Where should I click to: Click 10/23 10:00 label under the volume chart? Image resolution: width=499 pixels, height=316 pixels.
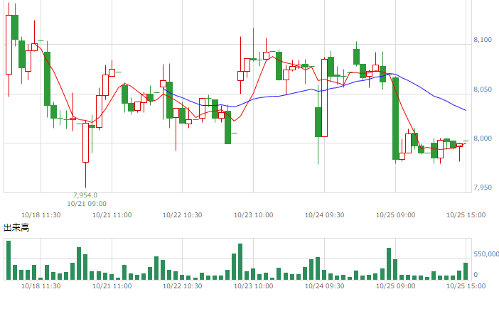(253, 285)
